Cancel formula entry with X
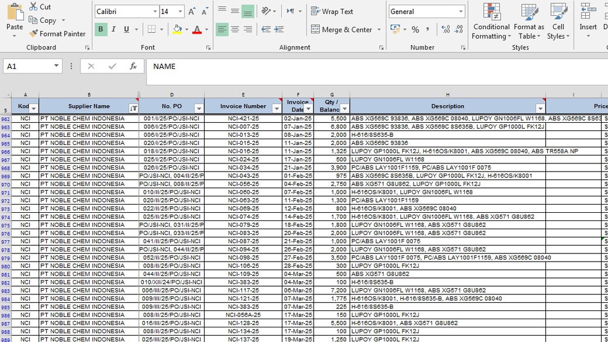The width and height of the screenshot is (608, 342). coord(91,66)
